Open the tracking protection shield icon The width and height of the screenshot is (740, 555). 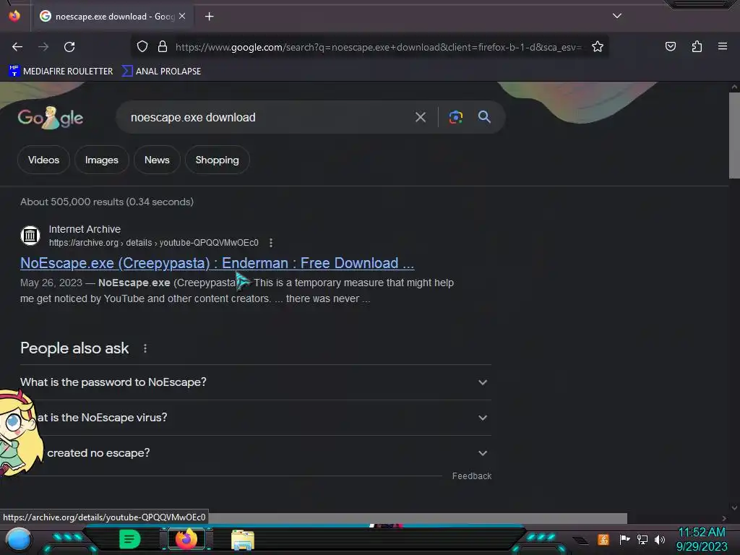pos(142,46)
